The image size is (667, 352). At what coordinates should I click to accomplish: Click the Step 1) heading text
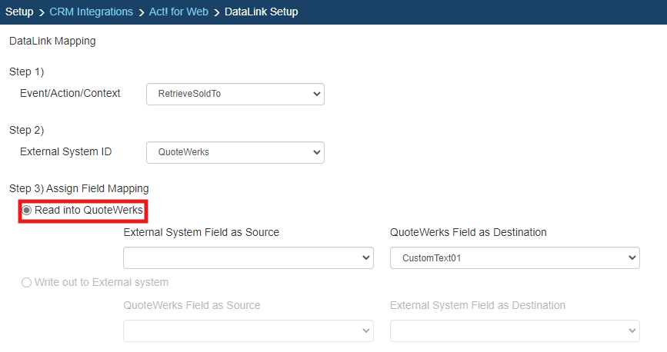click(x=27, y=71)
